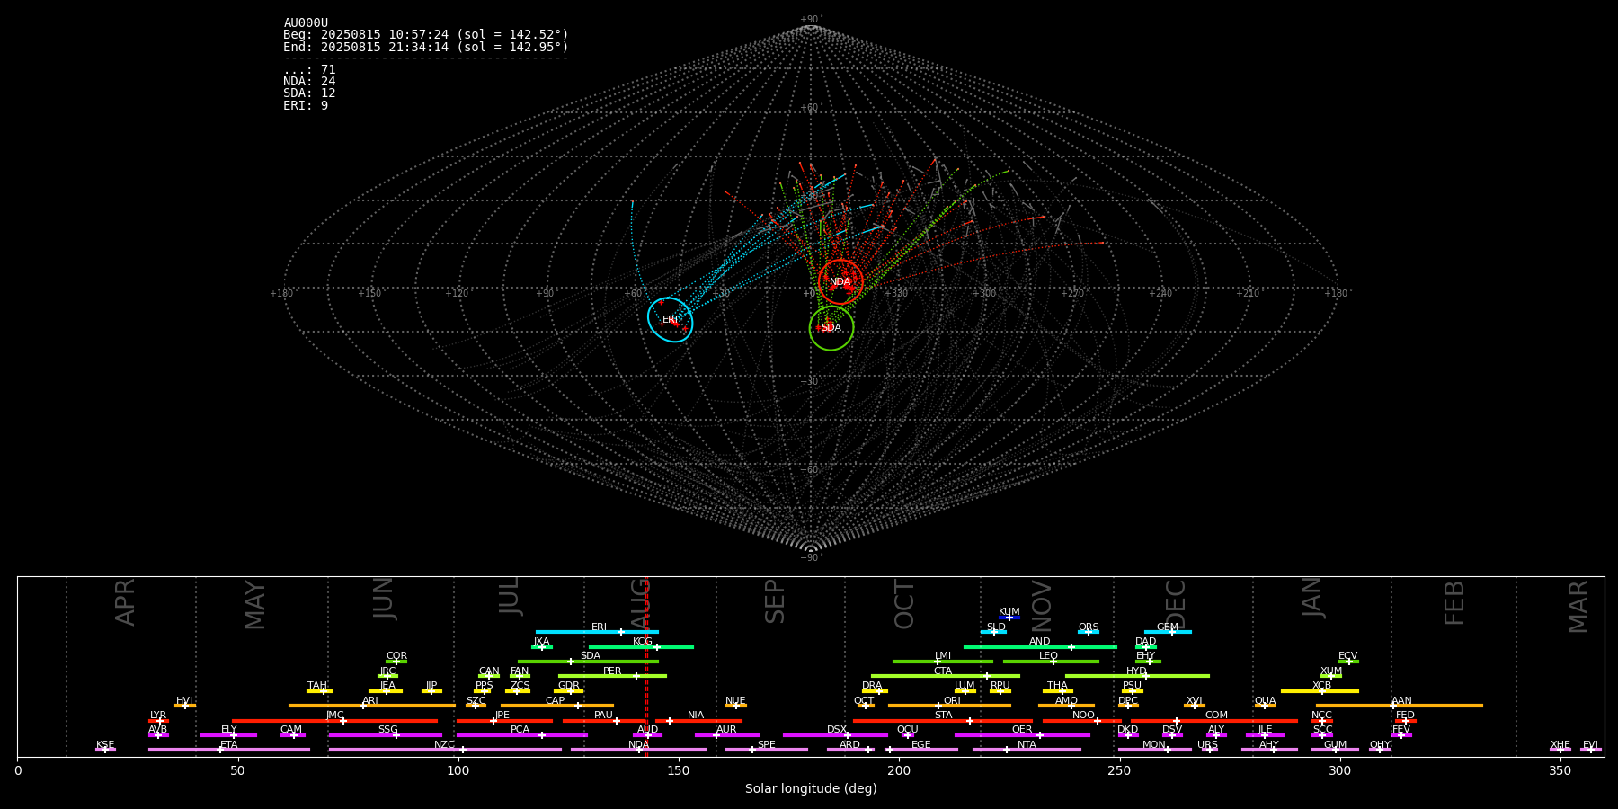The height and width of the screenshot is (809, 1618).
Task: Select the NZC shower label in timeline
Action: 444,745
